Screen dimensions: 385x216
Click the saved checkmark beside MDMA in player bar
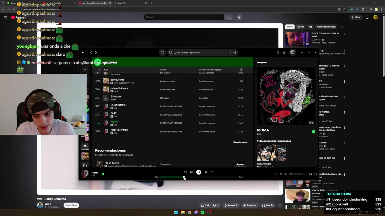coord(103,174)
